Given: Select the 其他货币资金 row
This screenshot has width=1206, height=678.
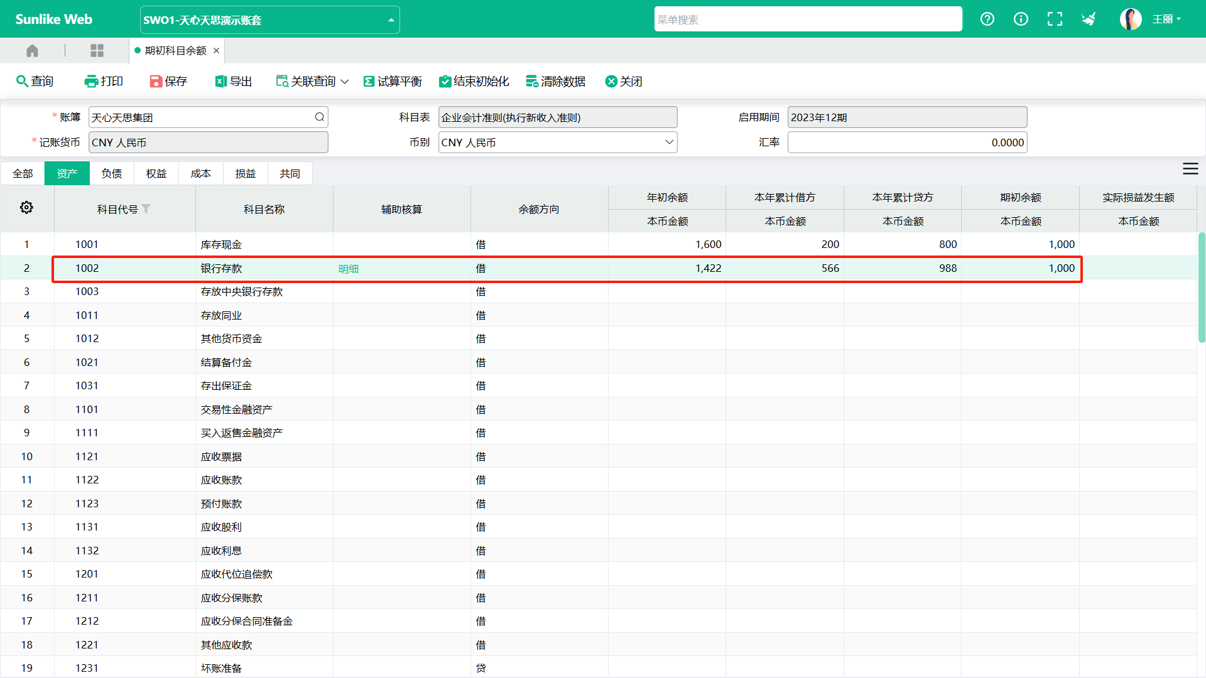Looking at the screenshot, I should 598,338.
